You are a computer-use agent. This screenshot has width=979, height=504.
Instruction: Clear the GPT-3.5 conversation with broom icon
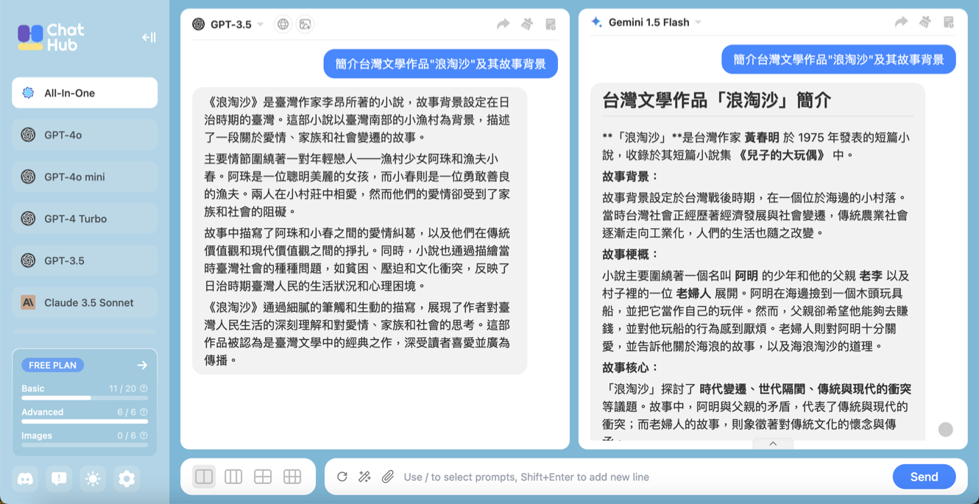pos(527,24)
